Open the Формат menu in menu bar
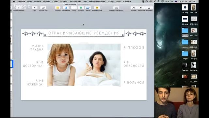 coord(64,1)
